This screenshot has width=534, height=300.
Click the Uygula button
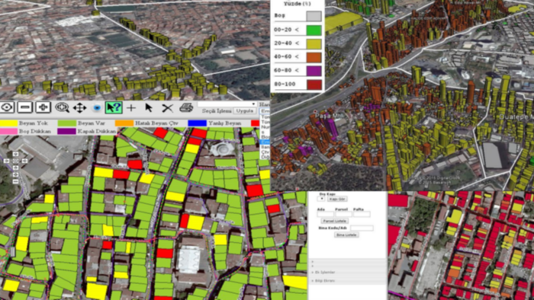tap(245, 111)
